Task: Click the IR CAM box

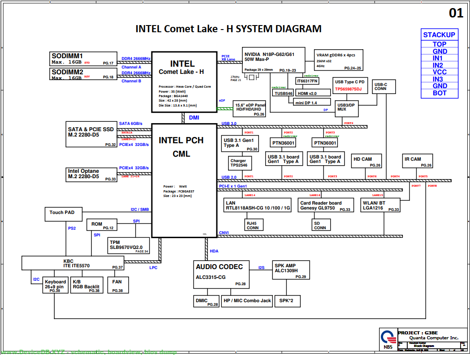Action: [418, 161]
